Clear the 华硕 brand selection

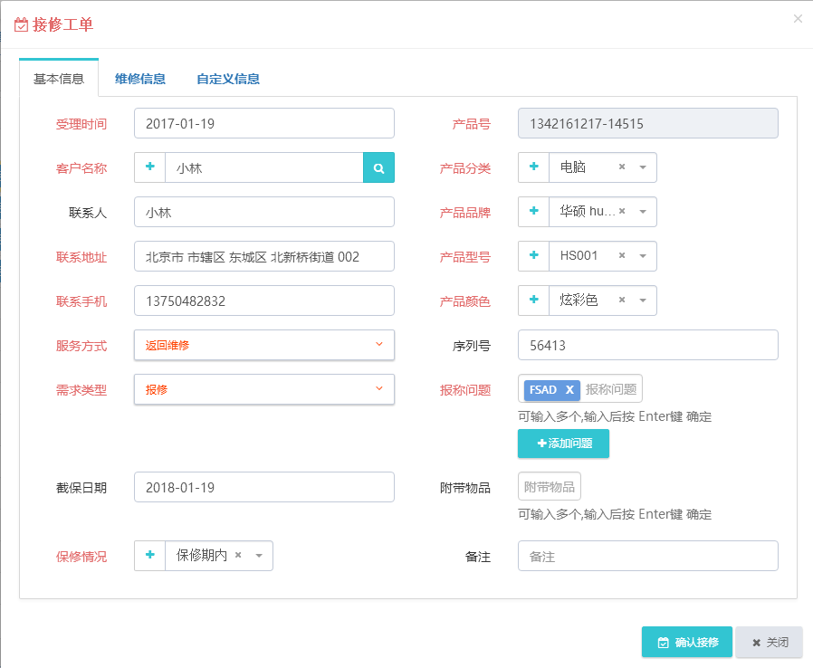[622, 211]
